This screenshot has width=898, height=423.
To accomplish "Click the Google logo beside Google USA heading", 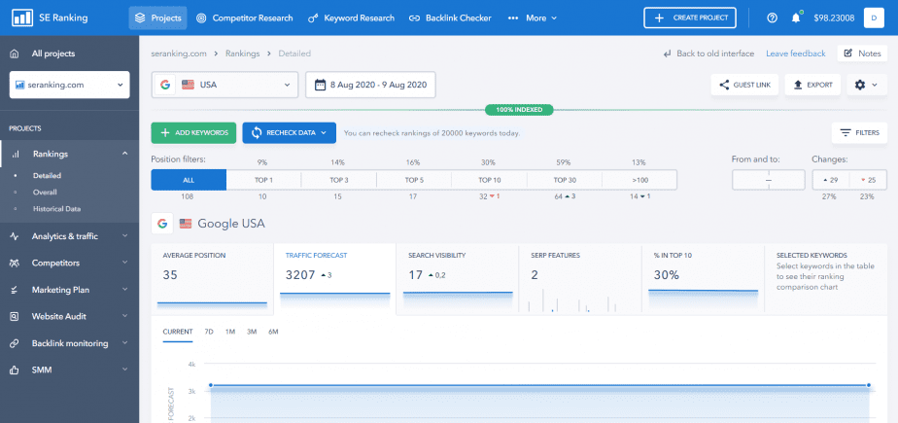I will click(x=162, y=224).
